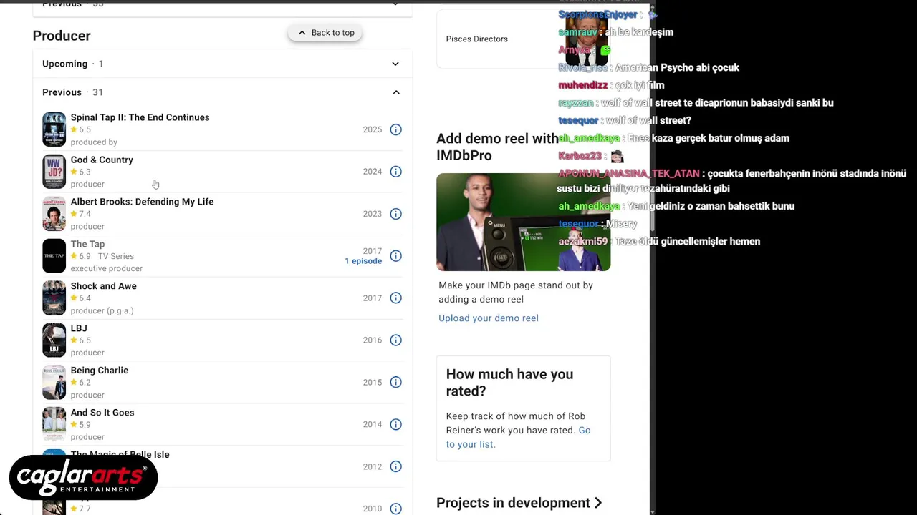This screenshot has height=515, width=917.
Task: Open info icon for Shock and Awe
Action: (x=395, y=298)
